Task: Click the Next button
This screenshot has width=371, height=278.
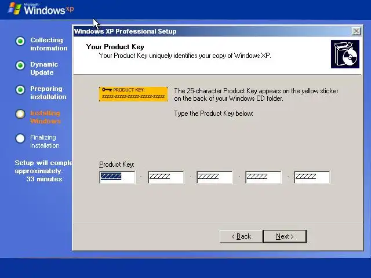Action: (x=285, y=236)
